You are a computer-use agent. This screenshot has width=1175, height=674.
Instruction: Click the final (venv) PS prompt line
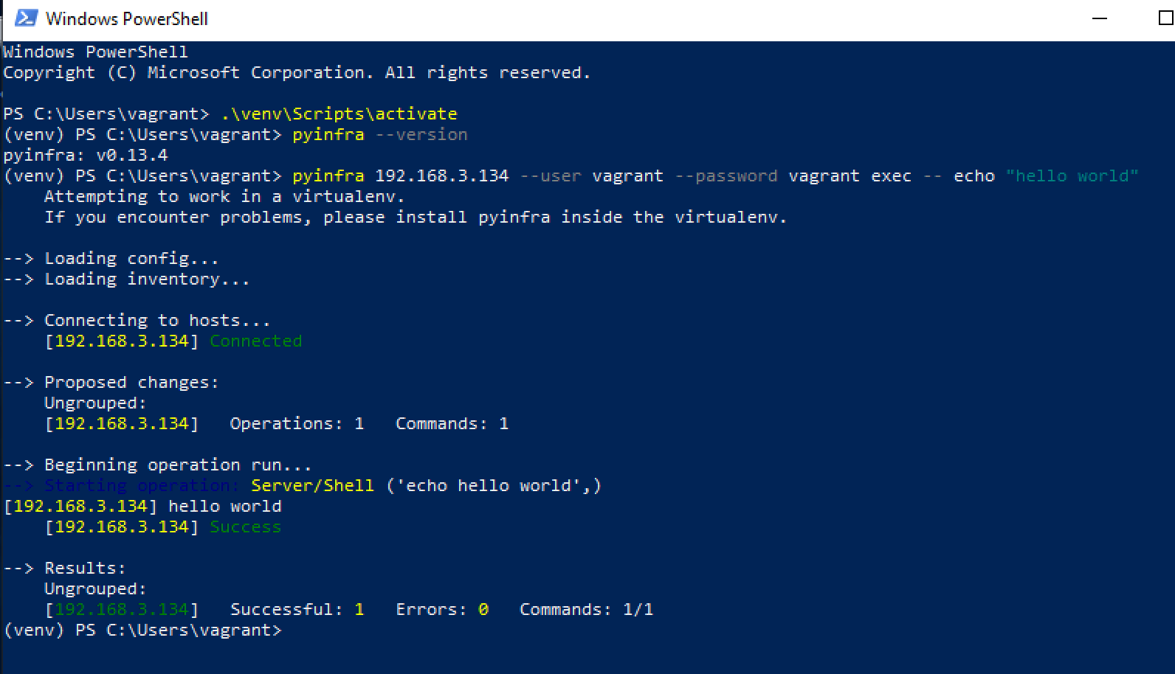pyautogui.click(x=142, y=630)
